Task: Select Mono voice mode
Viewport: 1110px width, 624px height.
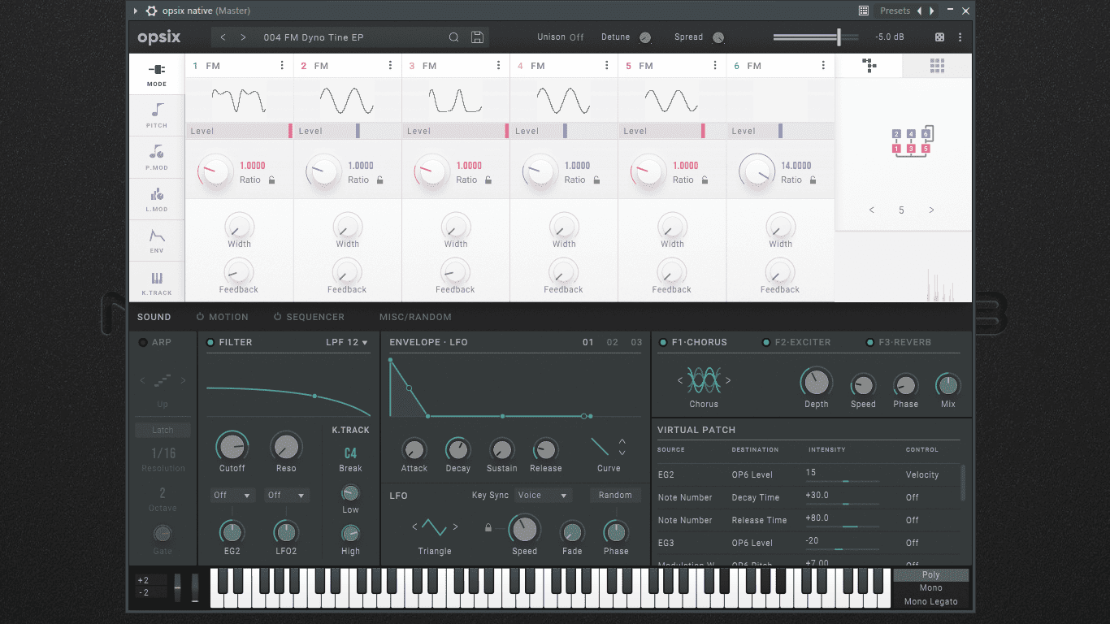Action: [x=931, y=588]
